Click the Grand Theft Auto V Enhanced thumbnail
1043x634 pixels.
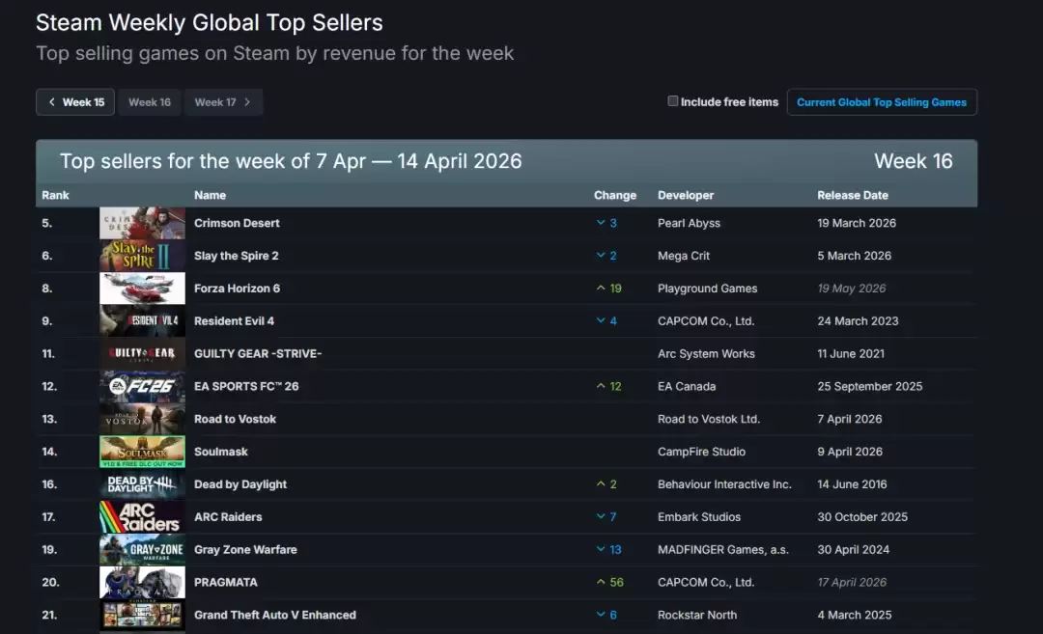(142, 615)
